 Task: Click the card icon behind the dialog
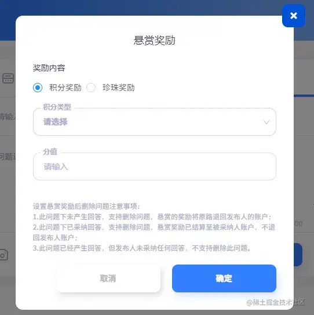click(8, 78)
